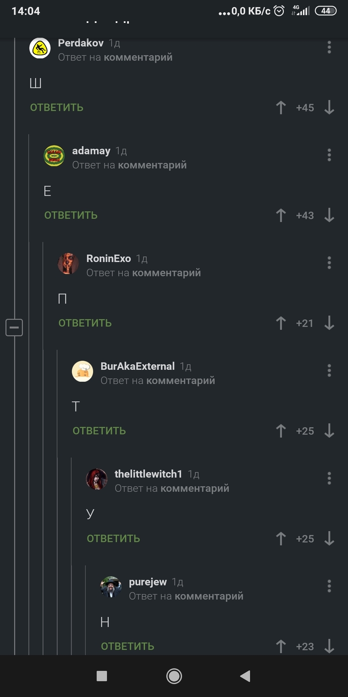Open the Android recent apps square button
The width and height of the screenshot is (348, 697).
click(102, 676)
